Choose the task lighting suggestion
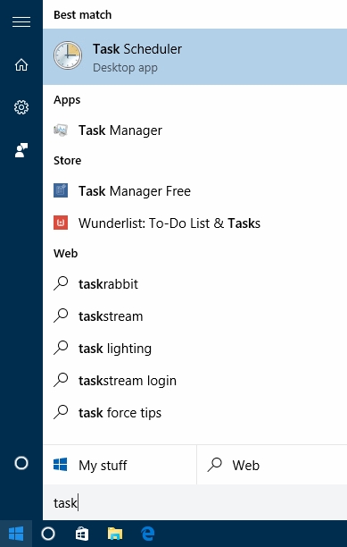347x547 pixels. point(194,349)
